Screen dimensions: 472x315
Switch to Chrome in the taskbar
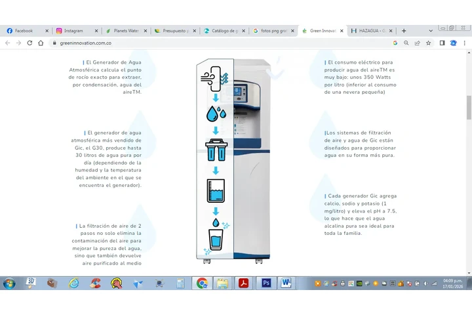coord(202,283)
